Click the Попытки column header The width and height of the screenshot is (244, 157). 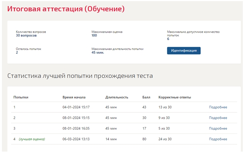21,97
